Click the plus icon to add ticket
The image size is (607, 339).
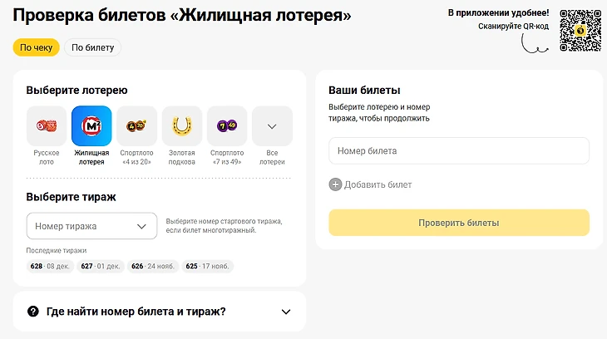click(335, 184)
